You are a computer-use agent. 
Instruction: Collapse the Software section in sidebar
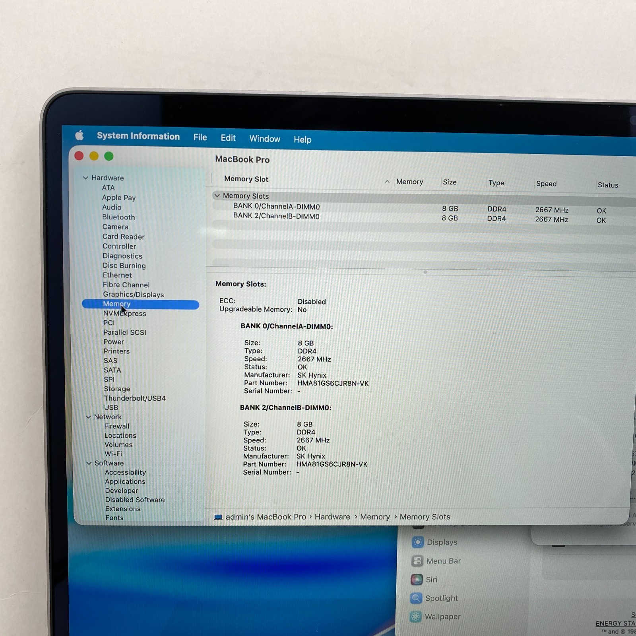coord(89,463)
